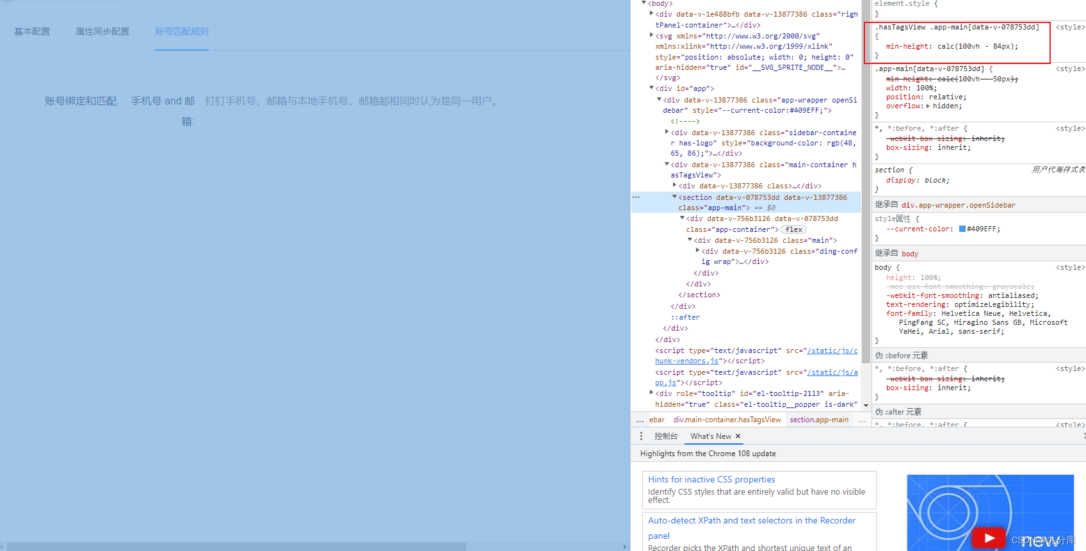
Task: Select div.main-container.hasTagsView in the breadcrumb
Action: [727, 420]
